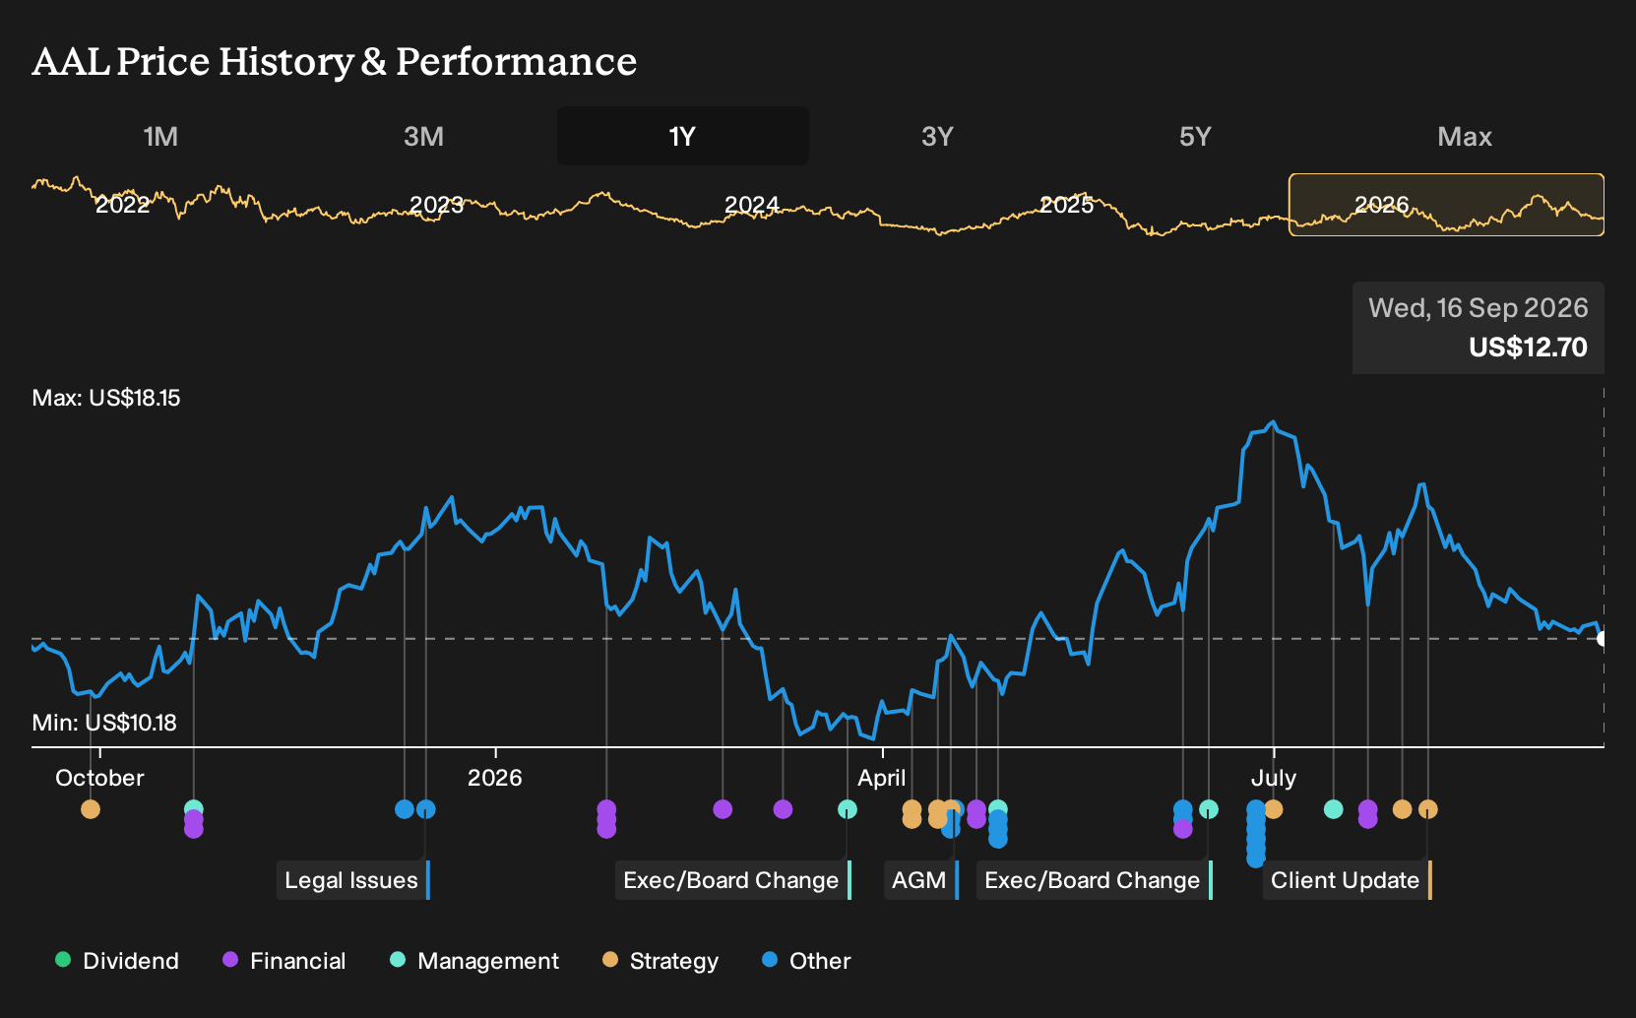Switch to the 3M time range
The width and height of the screenshot is (1636, 1018).
click(423, 136)
